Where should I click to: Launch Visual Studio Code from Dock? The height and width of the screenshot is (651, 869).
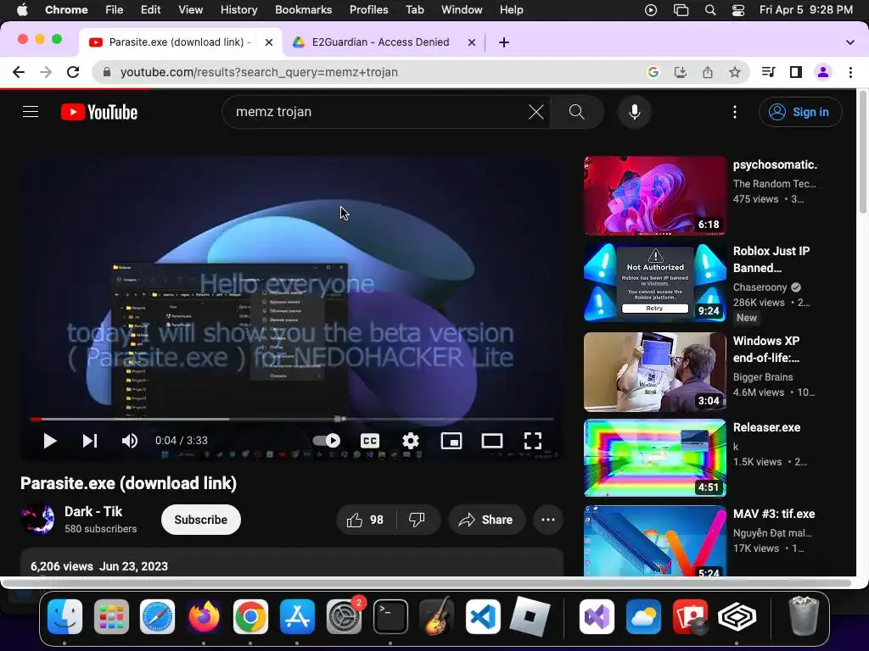tap(483, 617)
